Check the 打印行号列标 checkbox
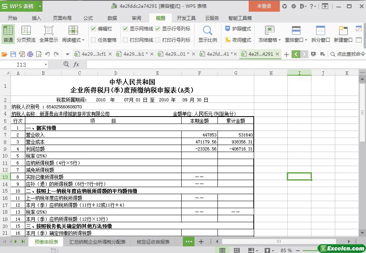This screenshot has width=366, height=253. click(158, 40)
